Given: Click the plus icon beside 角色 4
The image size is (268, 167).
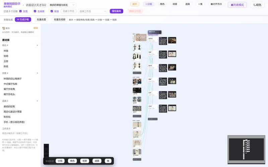Looking at the screenshot, I should click(x=37, y=45).
